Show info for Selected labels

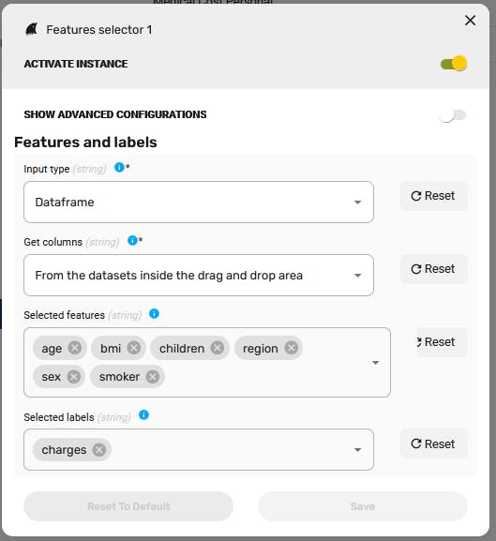[143, 415]
